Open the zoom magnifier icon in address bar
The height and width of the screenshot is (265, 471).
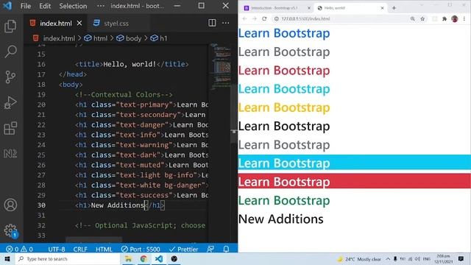point(413,18)
